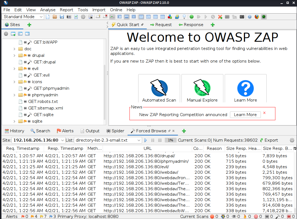This screenshot has height=219, width=297.
Task: Select GET:robots.txt in the Sites tree
Action: [43, 102]
